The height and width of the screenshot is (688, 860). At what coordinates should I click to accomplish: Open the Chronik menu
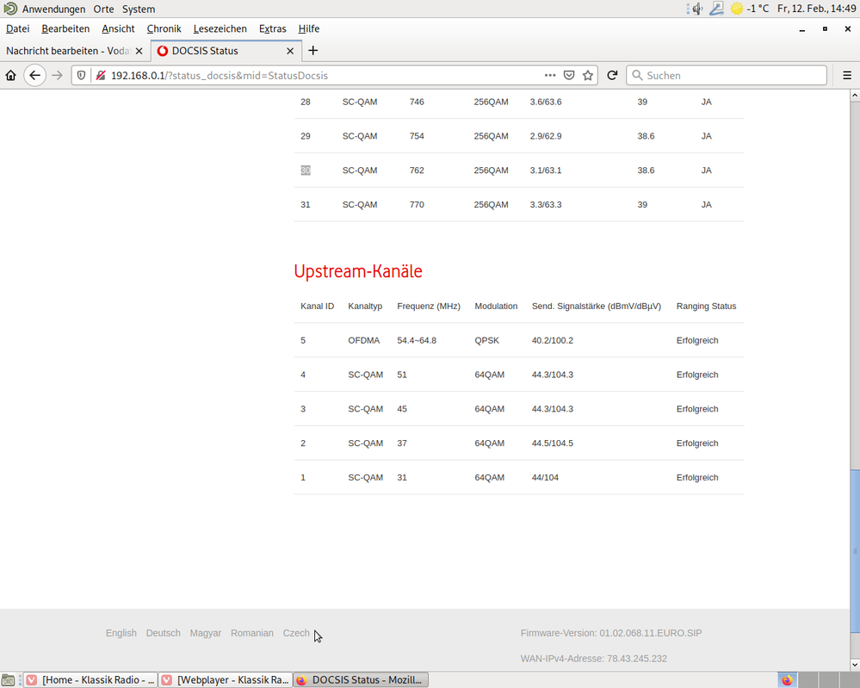click(x=164, y=28)
